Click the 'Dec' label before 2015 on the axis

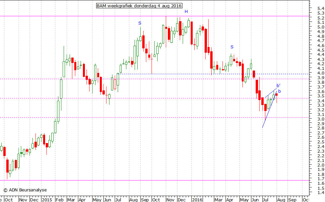coord(34,200)
